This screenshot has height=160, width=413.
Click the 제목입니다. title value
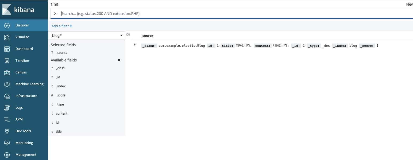coord(244,46)
